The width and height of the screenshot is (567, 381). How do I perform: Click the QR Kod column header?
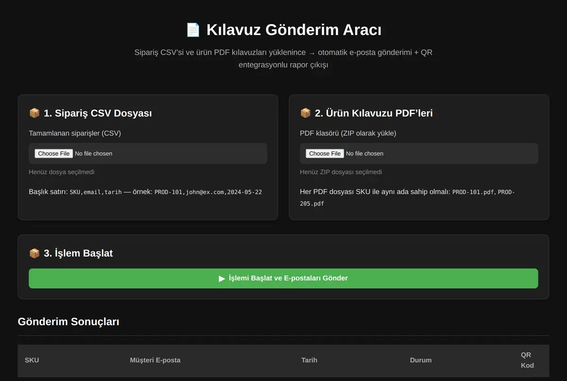pos(527,360)
